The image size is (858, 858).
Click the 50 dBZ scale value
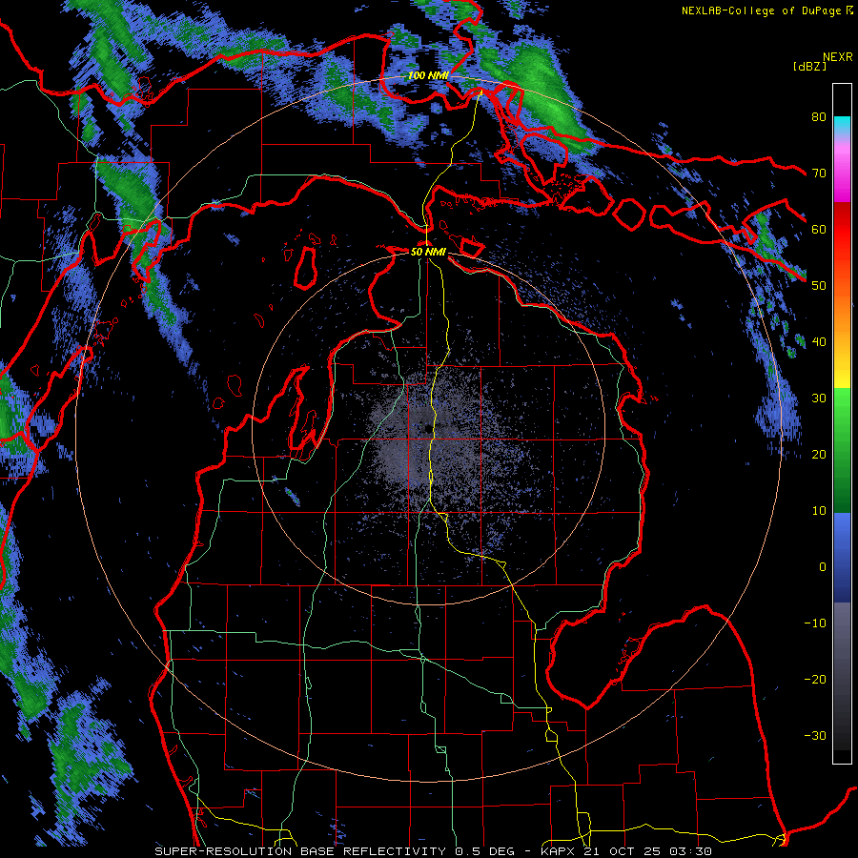pos(819,286)
